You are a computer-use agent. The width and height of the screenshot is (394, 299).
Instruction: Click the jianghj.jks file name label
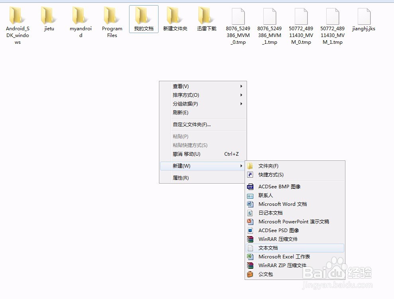[364, 29]
